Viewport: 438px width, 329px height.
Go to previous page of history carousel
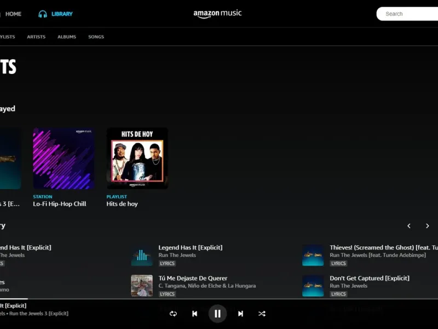(409, 226)
